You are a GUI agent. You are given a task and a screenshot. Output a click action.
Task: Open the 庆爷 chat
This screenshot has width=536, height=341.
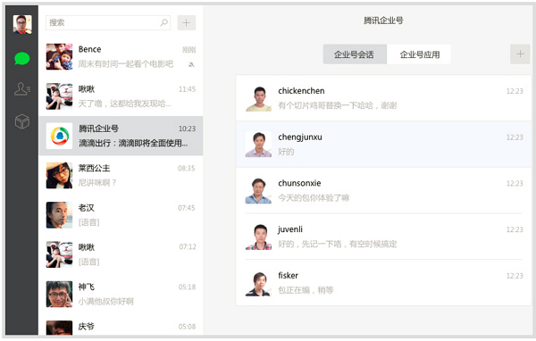[121, 325]
